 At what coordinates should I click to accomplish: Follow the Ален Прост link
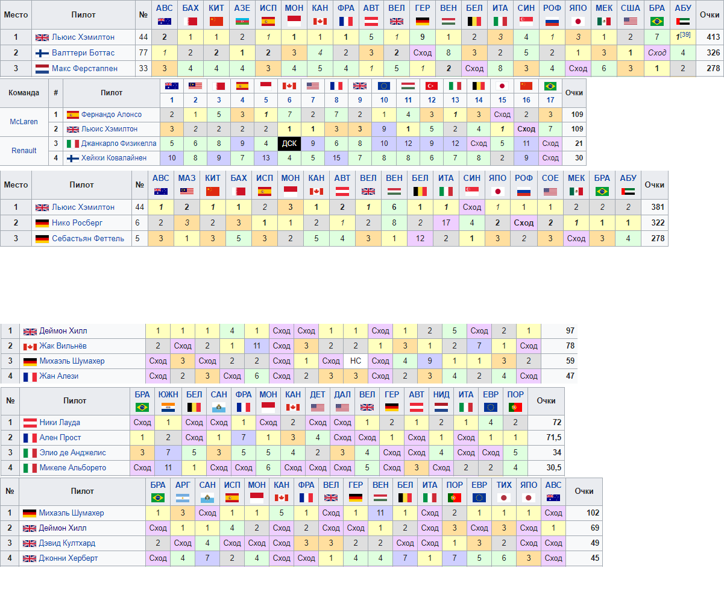point(60,438)
